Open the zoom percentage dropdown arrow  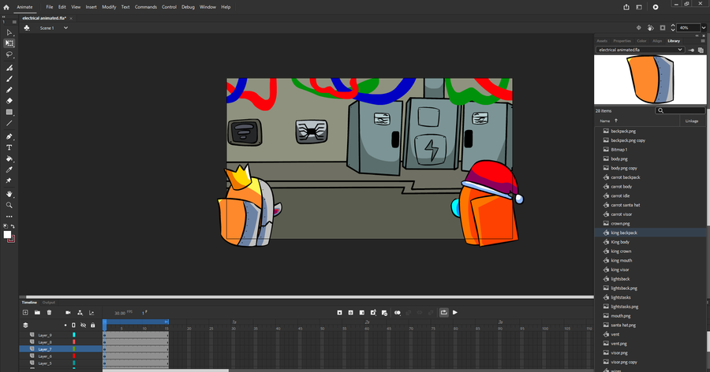(704, 28)
